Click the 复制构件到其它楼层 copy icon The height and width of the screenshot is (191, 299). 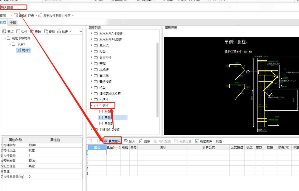[x=40, y=16]
